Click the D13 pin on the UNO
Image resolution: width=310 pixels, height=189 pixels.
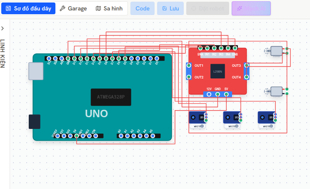[74, 58]
